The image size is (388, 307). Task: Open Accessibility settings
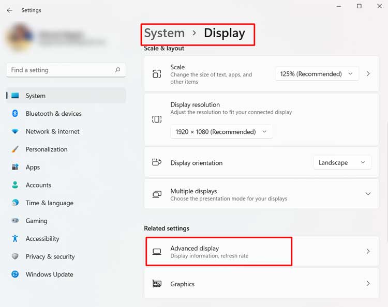pyautogui.click(x=66, y=238)
